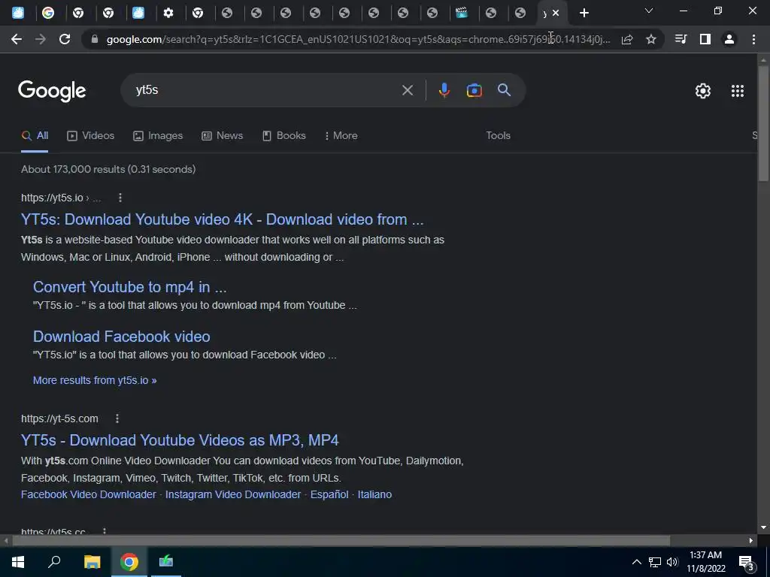Open options for yt5s.io result
Screen dimensions: 770x577
coord(120,198)
